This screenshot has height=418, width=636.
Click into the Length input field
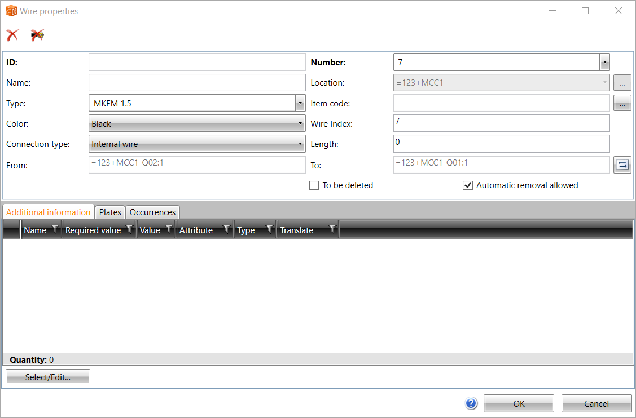click(501, 144)
